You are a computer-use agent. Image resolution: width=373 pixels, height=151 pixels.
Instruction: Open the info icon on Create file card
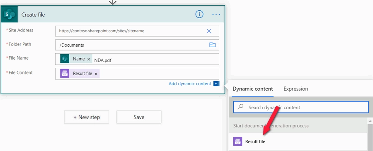199,14
